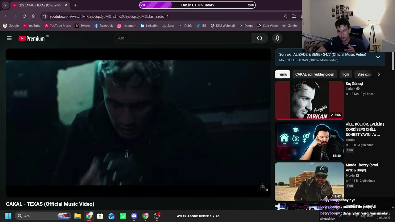Open the Google bookmark
Screen dimensions: 395x222
(11, 26)
